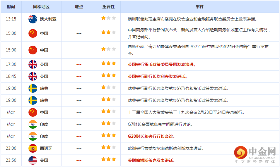Image resolution: width=280 pixels, height=167 pixels.
Task: Click the China flag in the 待定 row
Action: tap(33, 112)
